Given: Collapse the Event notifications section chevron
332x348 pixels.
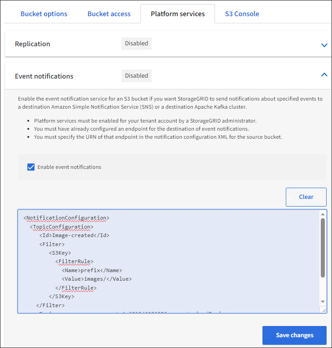Looking at the screenshot, I should [x=324, y=75].
